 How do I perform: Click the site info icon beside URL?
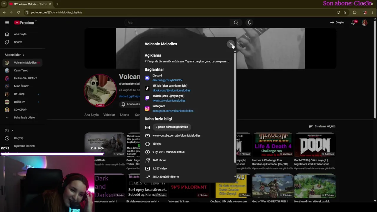[x=27, y=12]
